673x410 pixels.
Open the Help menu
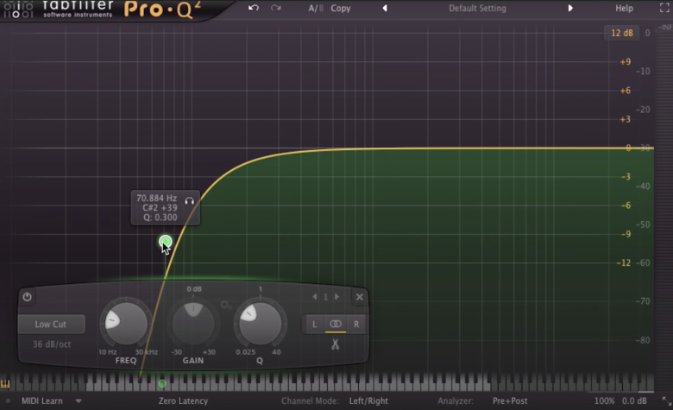pos(624,8)
